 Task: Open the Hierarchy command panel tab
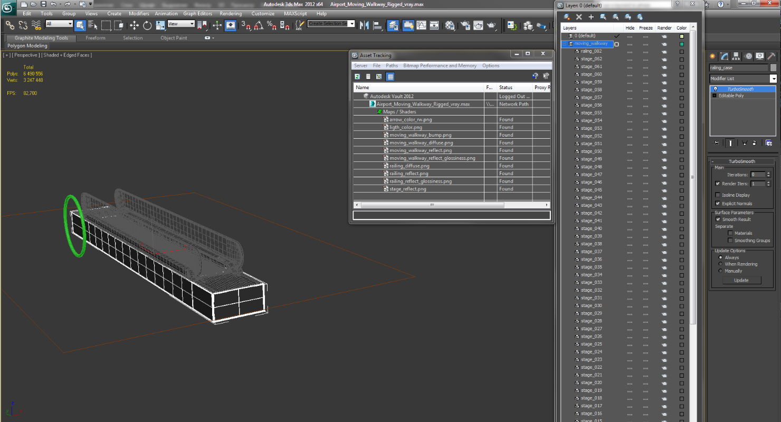pyautogui.click(x=736, y=56)
